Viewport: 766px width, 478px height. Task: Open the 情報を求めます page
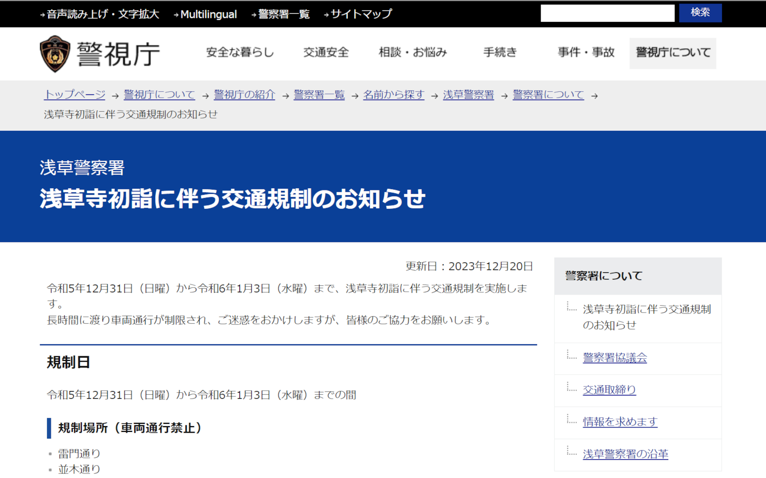620,421
